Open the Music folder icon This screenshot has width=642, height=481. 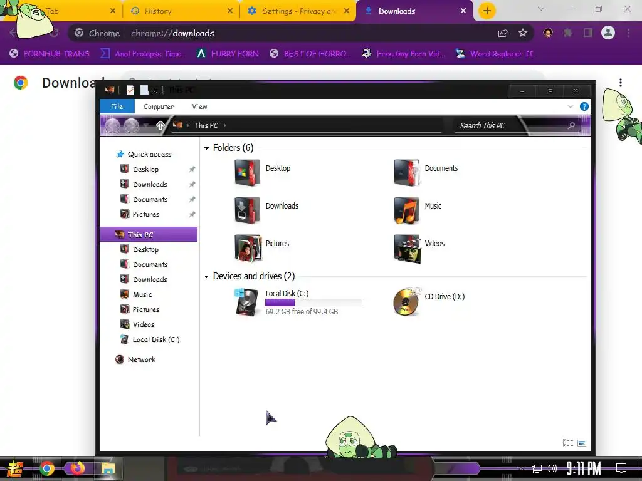coord(406,210)
